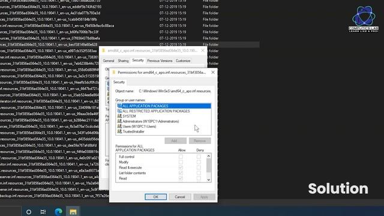Select Explorer folder ending en-us_1cab8456184b16fb
384x216 pixels.
tap(49, 19)
